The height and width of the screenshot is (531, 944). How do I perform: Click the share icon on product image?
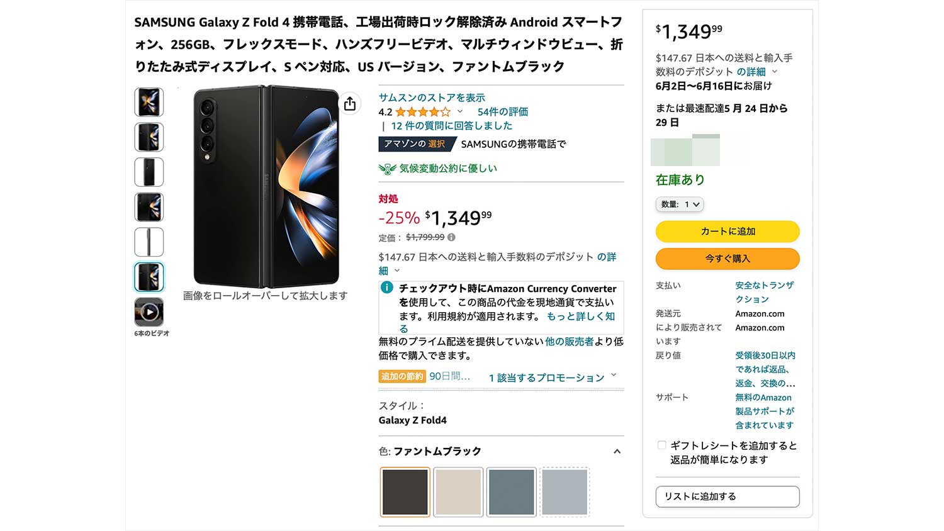point(350,104)
